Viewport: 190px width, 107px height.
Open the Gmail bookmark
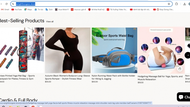(5, 9)
